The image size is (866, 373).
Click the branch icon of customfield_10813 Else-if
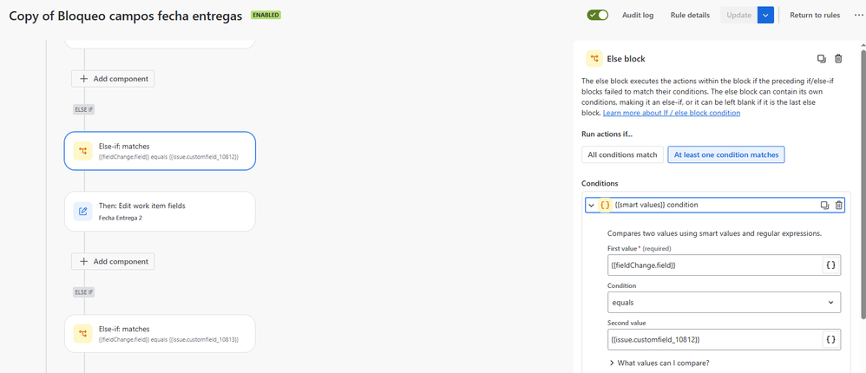[82, 333]
